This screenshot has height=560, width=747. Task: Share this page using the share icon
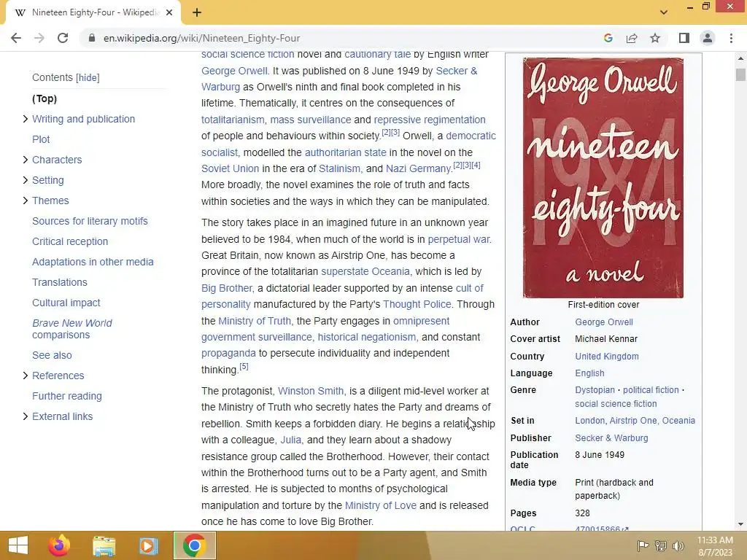pyautogui.click(x=632, y=38)
